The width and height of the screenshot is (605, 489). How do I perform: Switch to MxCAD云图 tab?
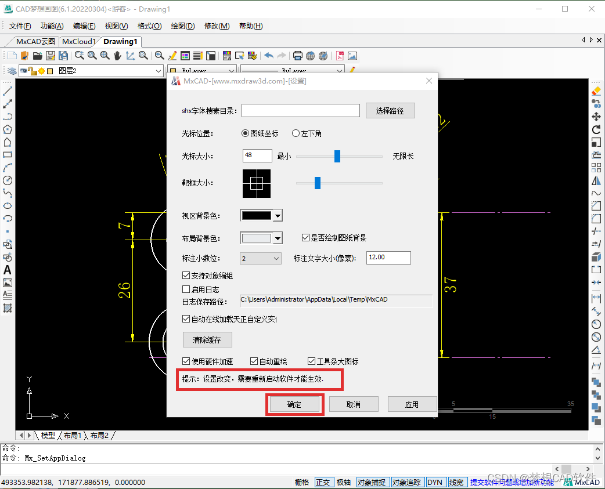[x=35, y=42]
